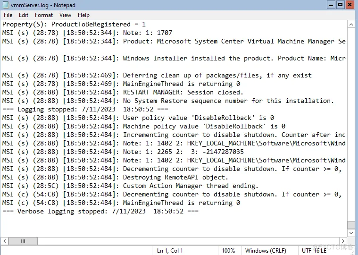Open the Format menu
358x255 pixels.
click(x=44, y=15)
